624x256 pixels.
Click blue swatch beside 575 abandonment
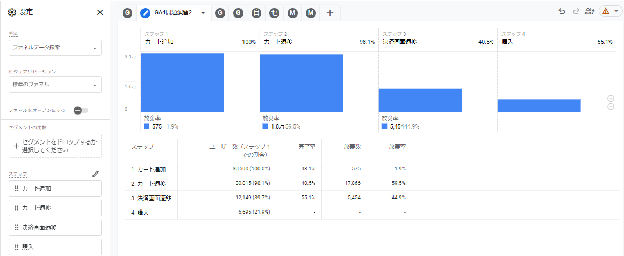tap(146, 126)
